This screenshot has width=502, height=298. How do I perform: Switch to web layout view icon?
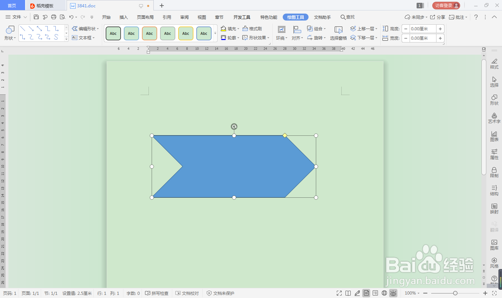pyautogui.click(x=384, y=293)
